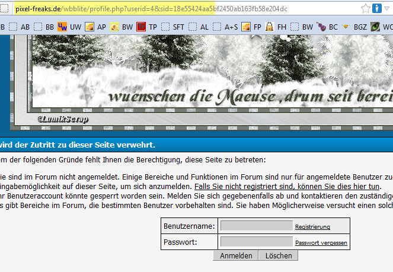Open the A+S bookmark
Image resolution: width=393 pixels, height=272 pixels.
[225, 27]
